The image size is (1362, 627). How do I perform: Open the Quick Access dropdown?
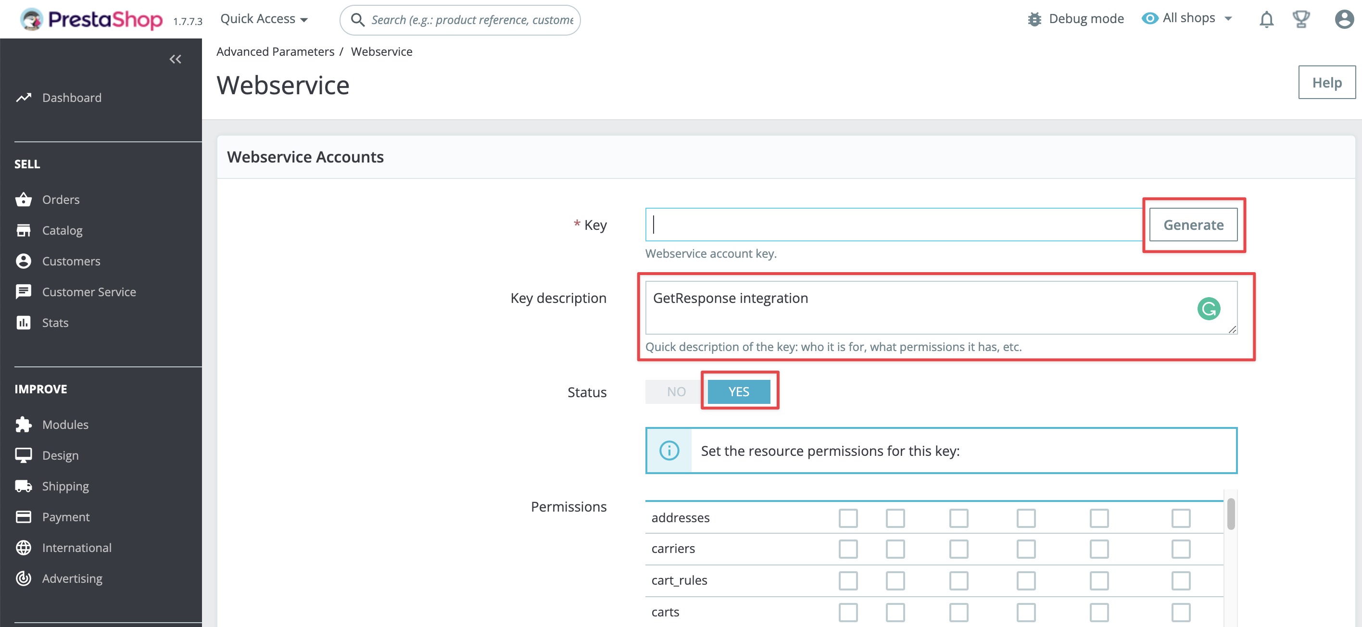(264, 19)
